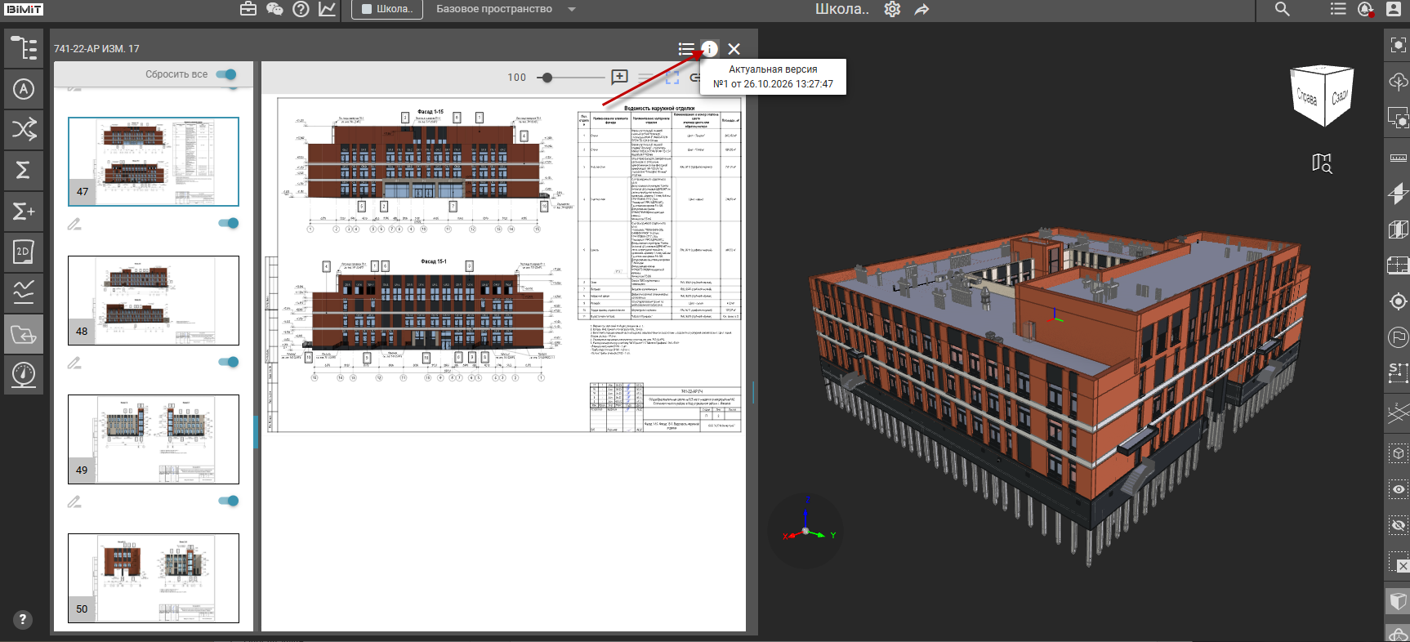Select sheet 48 thumbnail
Viewport: 1410px width, 642px height.
click(x=154, y=301)
